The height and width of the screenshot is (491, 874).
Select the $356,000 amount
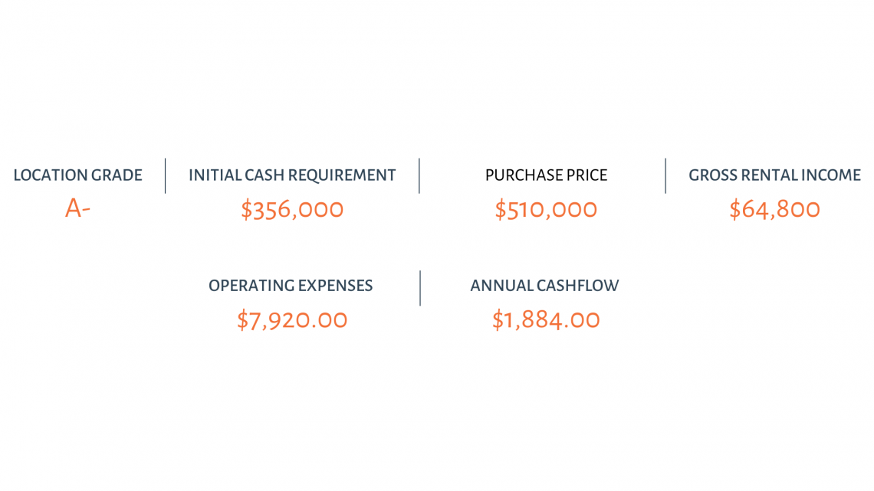point(292,210)
